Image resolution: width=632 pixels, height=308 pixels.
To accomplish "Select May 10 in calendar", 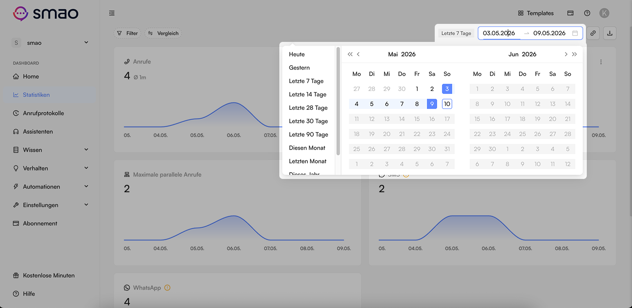I will point(447,104).
